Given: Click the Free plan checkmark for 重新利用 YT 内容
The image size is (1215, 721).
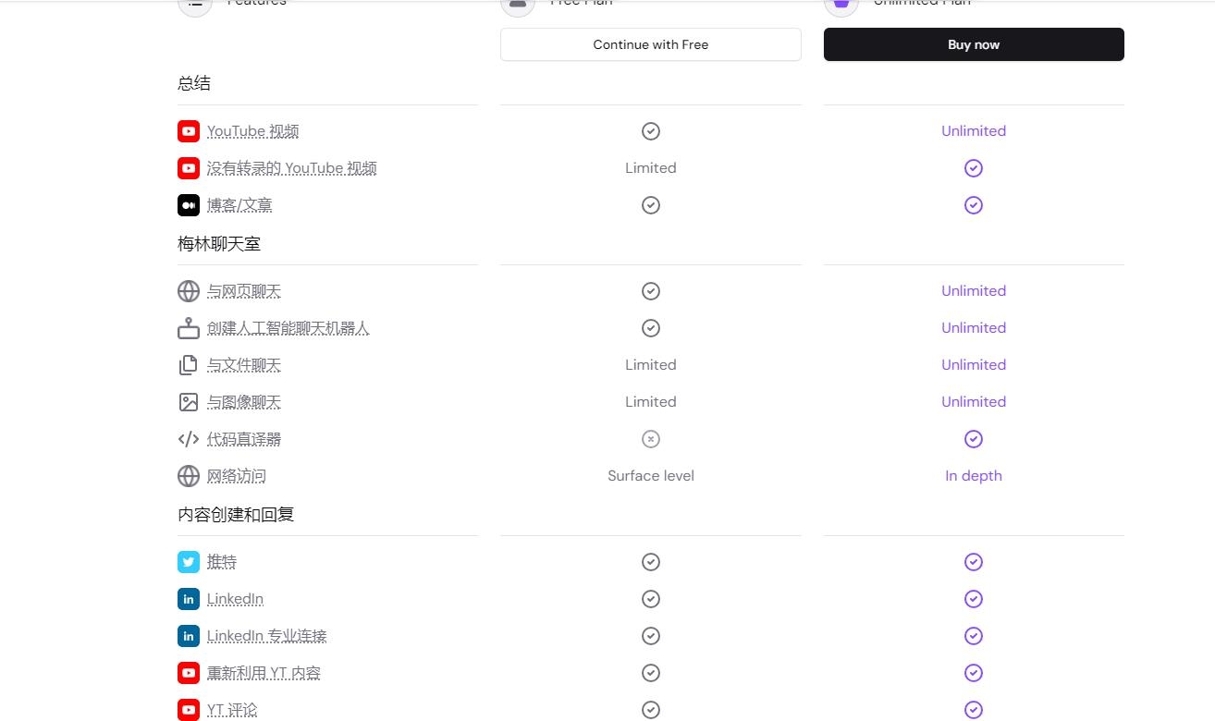Looking at the screenshot, I should 651,673.
